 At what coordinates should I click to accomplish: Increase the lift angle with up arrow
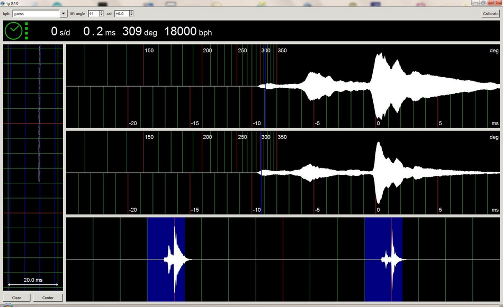101,12
